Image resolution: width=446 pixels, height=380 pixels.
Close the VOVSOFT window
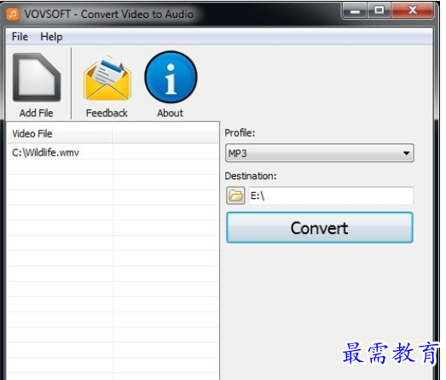point(413,10)
